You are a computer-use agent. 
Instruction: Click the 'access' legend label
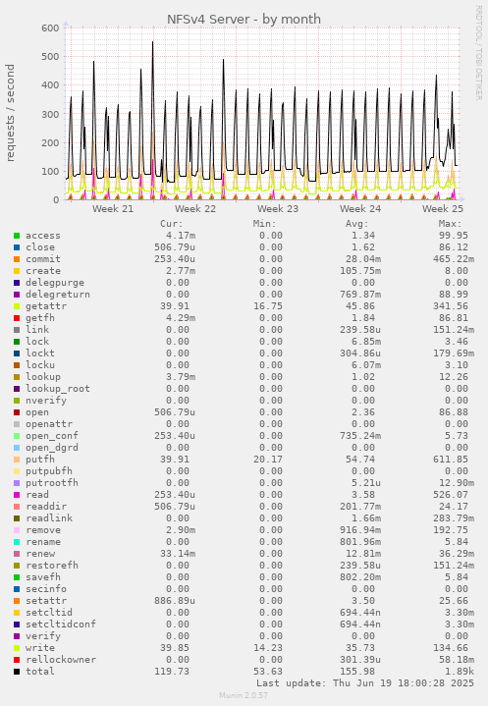click(x=43, y=236)
